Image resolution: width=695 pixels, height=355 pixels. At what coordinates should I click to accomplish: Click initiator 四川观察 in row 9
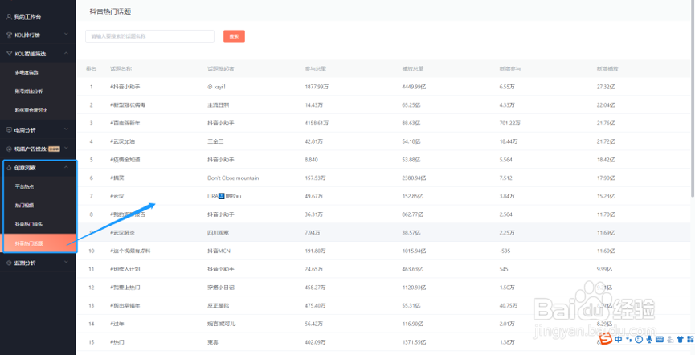[x=218, y=233]
